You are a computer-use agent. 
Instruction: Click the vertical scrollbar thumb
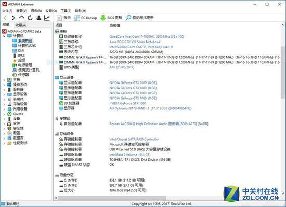pos(283,73)
